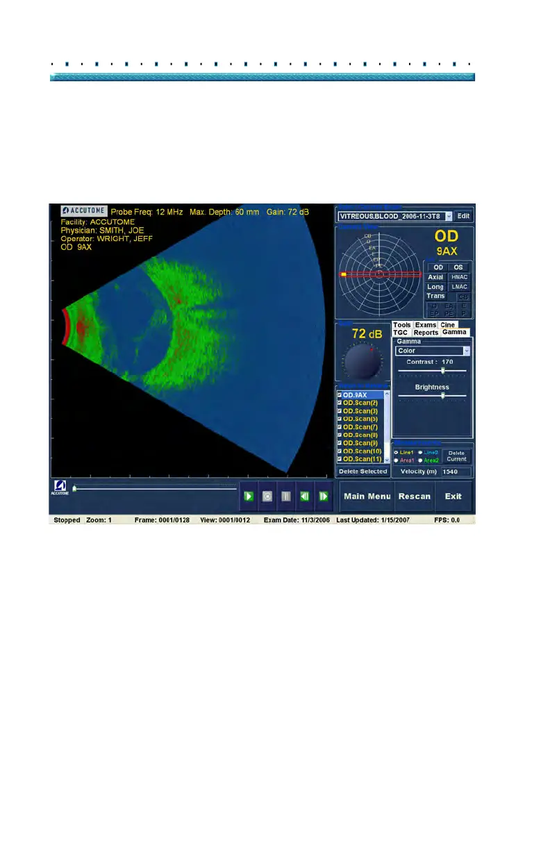This screenshot has width=550, height=850.
Task: Click the Brightness slider handle
Action: coord(443,396)
